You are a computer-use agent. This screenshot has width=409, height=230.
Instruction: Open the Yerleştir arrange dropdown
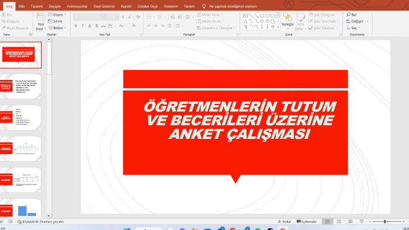(x=287, y=21)
